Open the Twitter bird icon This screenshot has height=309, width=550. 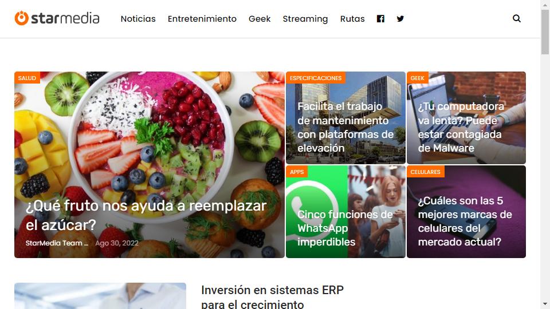(400, 19)
